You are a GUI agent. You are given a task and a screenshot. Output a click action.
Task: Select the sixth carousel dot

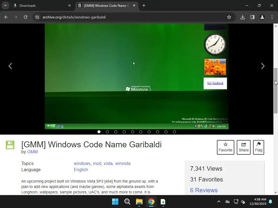coord(141,132)
